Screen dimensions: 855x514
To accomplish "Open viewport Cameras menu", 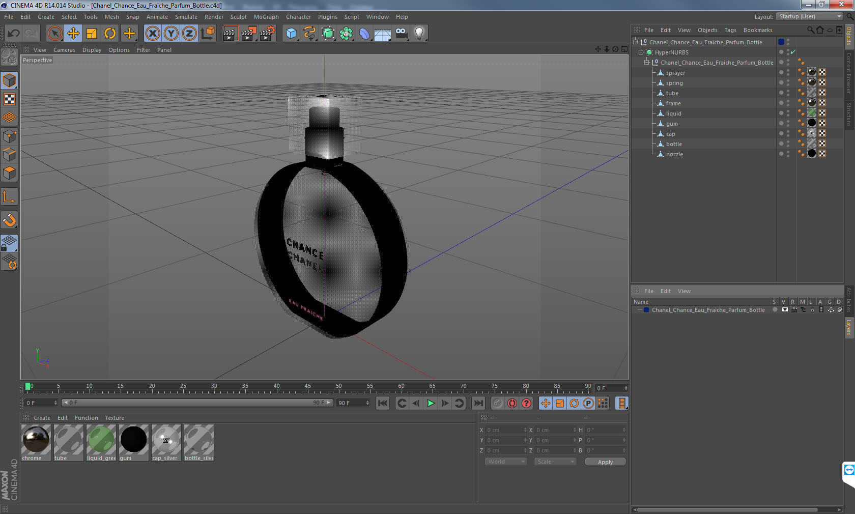I will coord(64,50).
